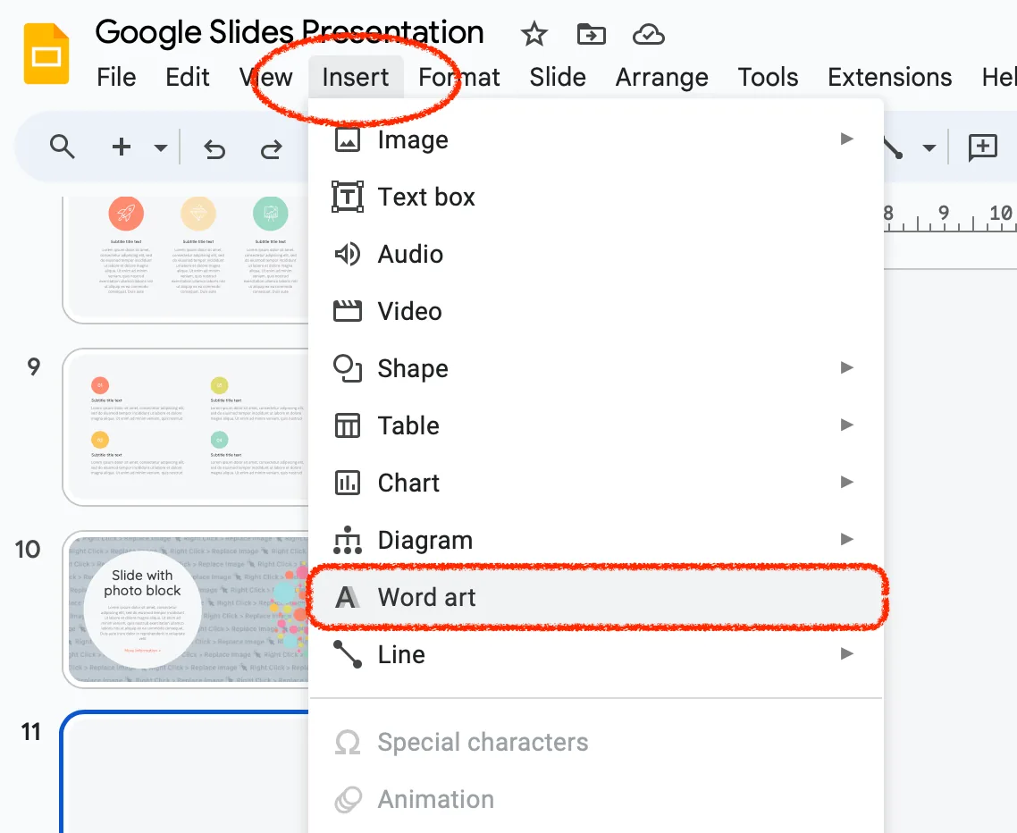
Task: Click the Word art letter A icon
Action: coord(347,597)
